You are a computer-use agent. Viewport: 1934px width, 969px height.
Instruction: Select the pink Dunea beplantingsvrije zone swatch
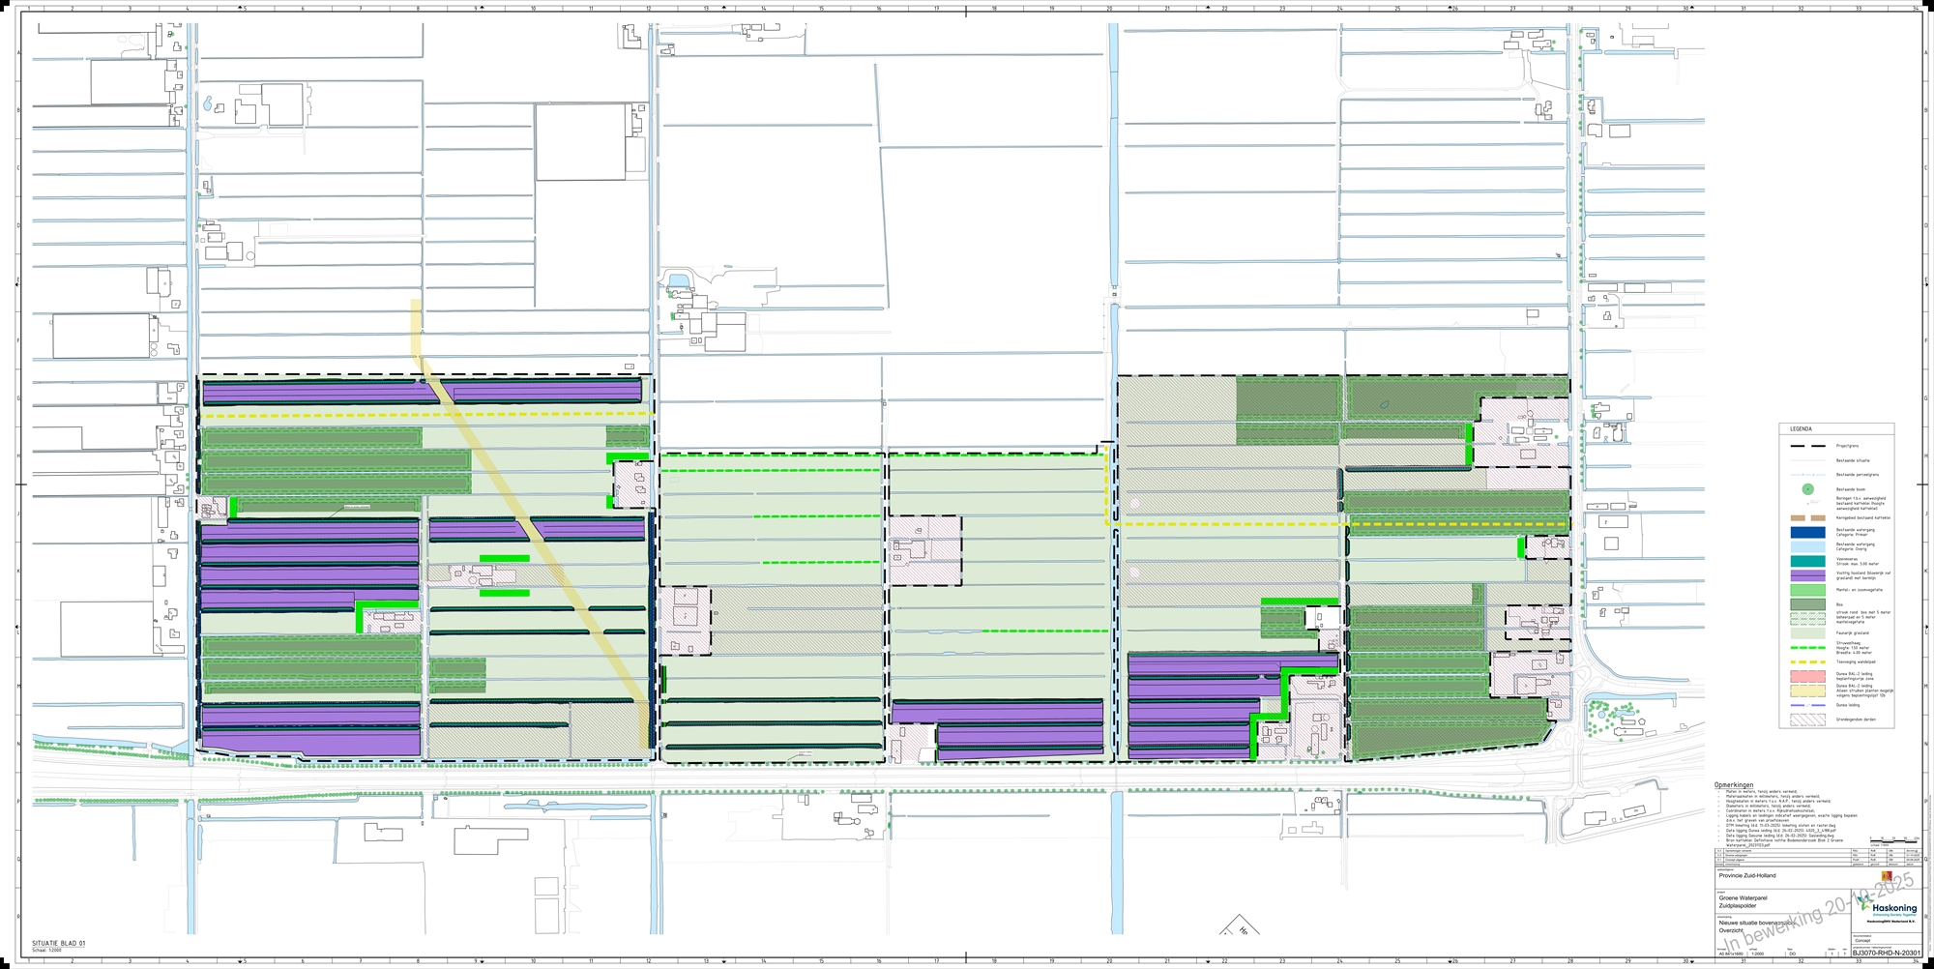[x=1807, y=676]
